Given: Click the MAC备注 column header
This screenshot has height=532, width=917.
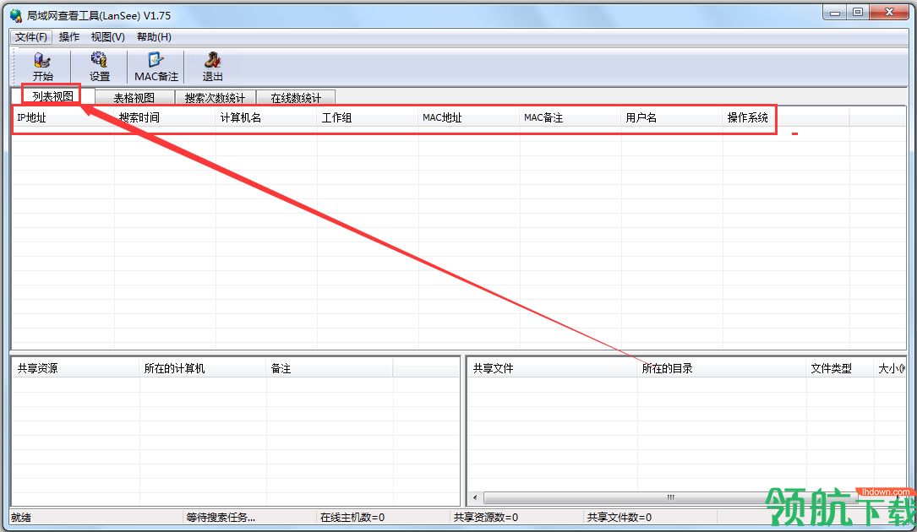Looking at the screenshot, I should pyautogui.click(x=570, y=117).
